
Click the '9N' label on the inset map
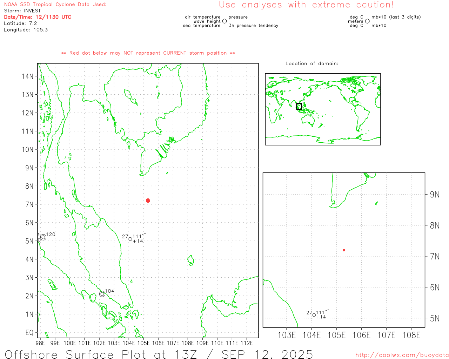coord(435,195)
